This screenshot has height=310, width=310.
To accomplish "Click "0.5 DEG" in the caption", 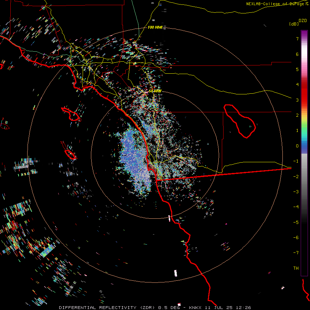I will [169, 308].
